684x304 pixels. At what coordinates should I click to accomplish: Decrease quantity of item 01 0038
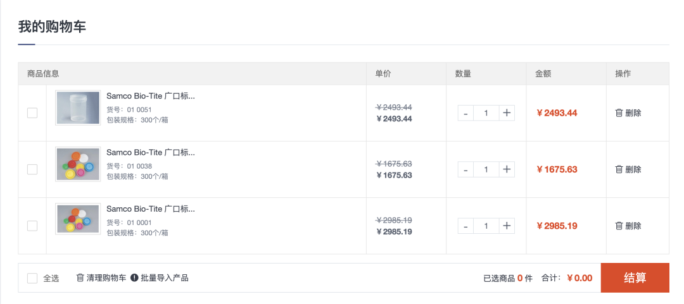coord(465,169)
